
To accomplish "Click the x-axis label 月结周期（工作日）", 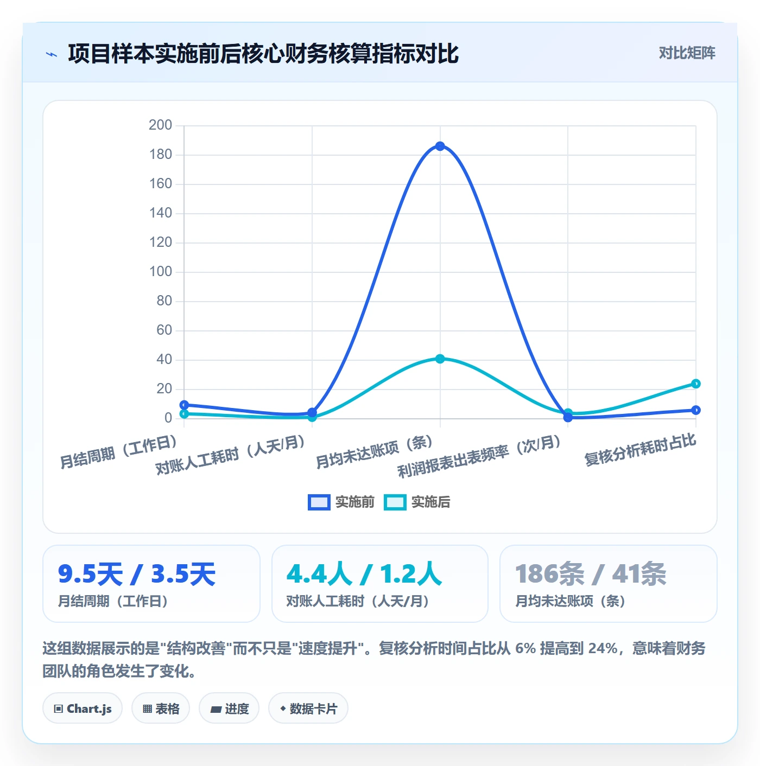I will tap(119, 452).
